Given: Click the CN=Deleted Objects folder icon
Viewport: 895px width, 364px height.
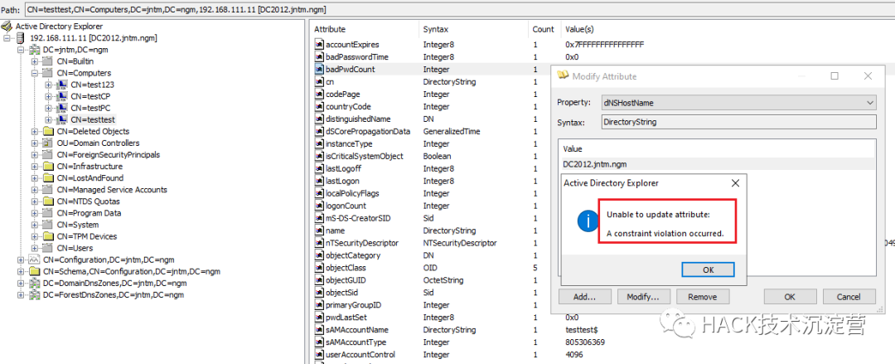Looking at the screenshot, I should (48, 132).
